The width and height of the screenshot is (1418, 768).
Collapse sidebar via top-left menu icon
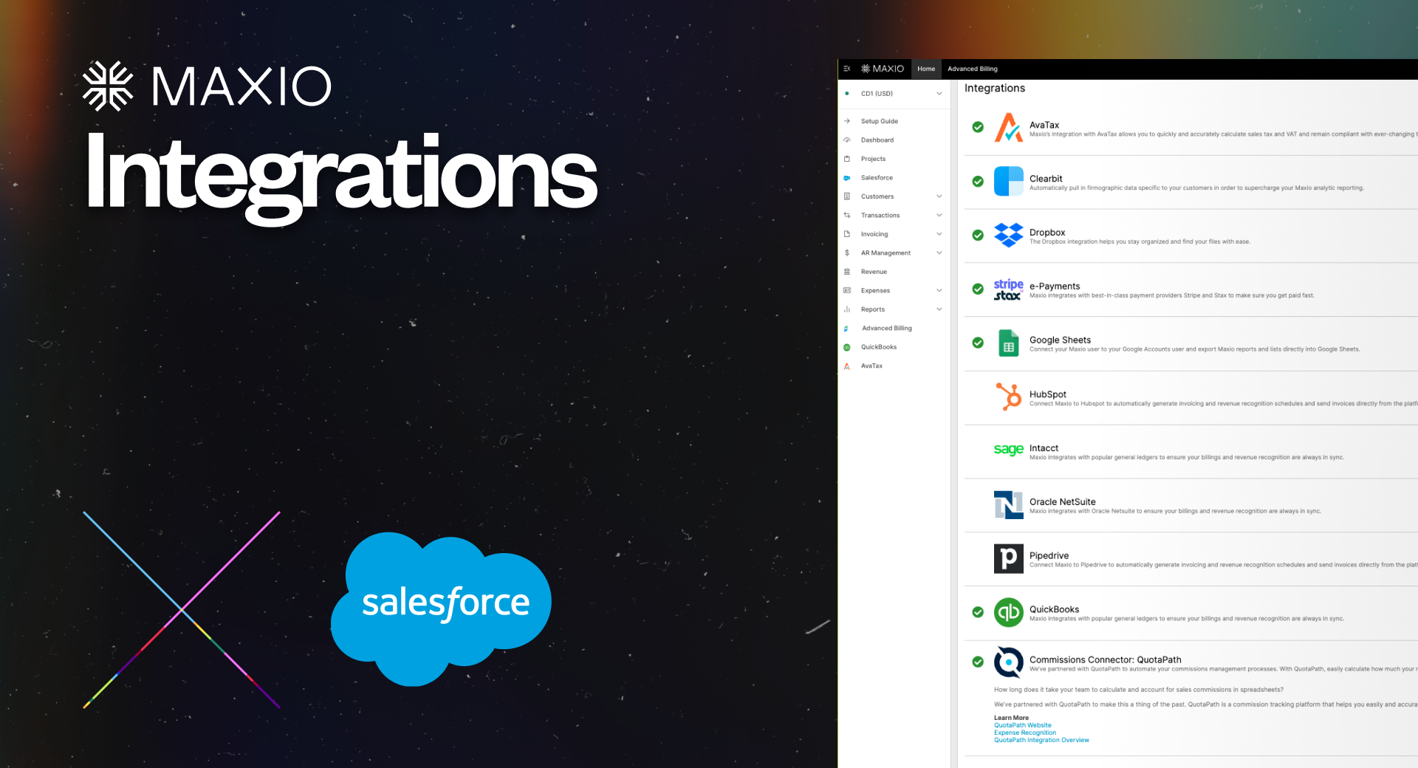coord(847,69)
